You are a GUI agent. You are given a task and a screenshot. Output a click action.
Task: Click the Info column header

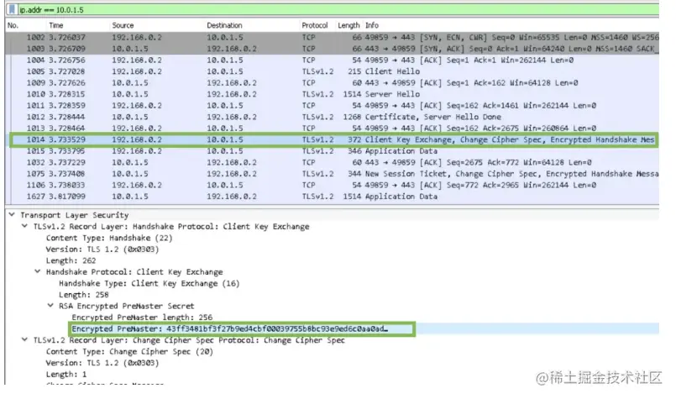click(372, 25)
